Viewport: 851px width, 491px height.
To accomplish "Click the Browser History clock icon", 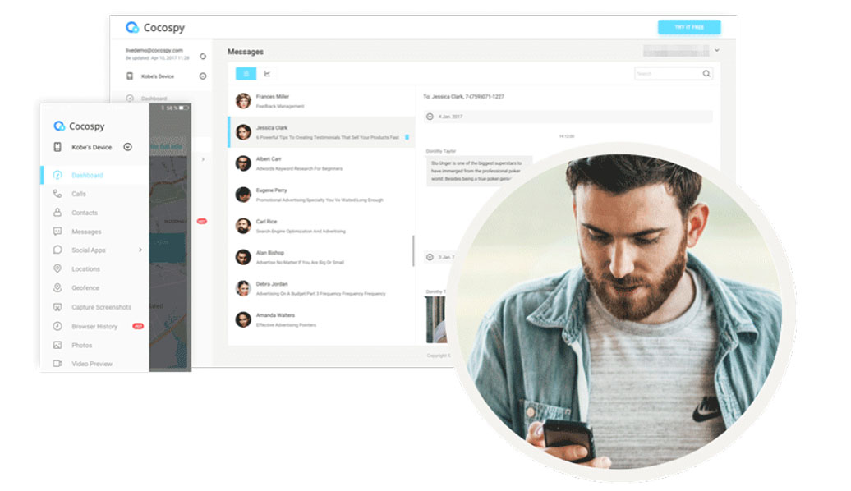I will (x=57, y=326).
